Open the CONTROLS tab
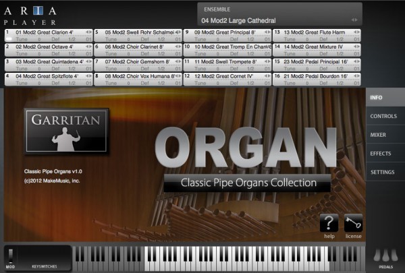The image size is (405, 273). (x=385, y=116)
